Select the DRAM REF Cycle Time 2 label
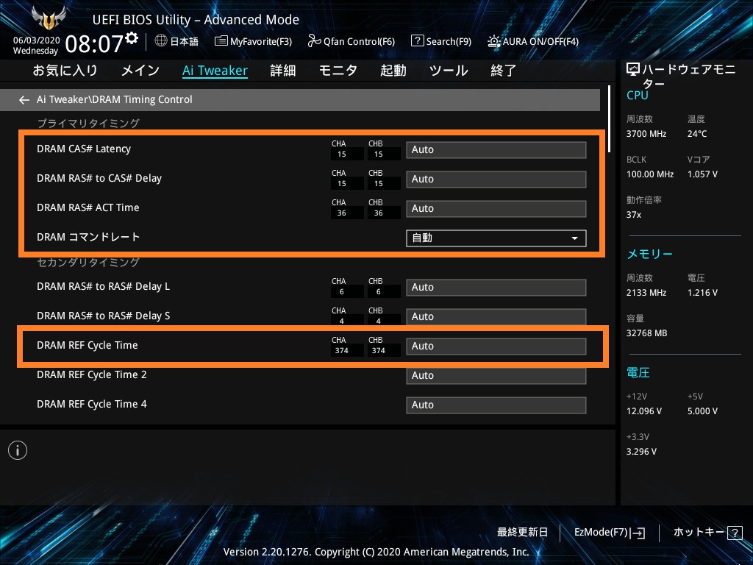This screenshot has width=753, height=565. click(x=92, y=375)
